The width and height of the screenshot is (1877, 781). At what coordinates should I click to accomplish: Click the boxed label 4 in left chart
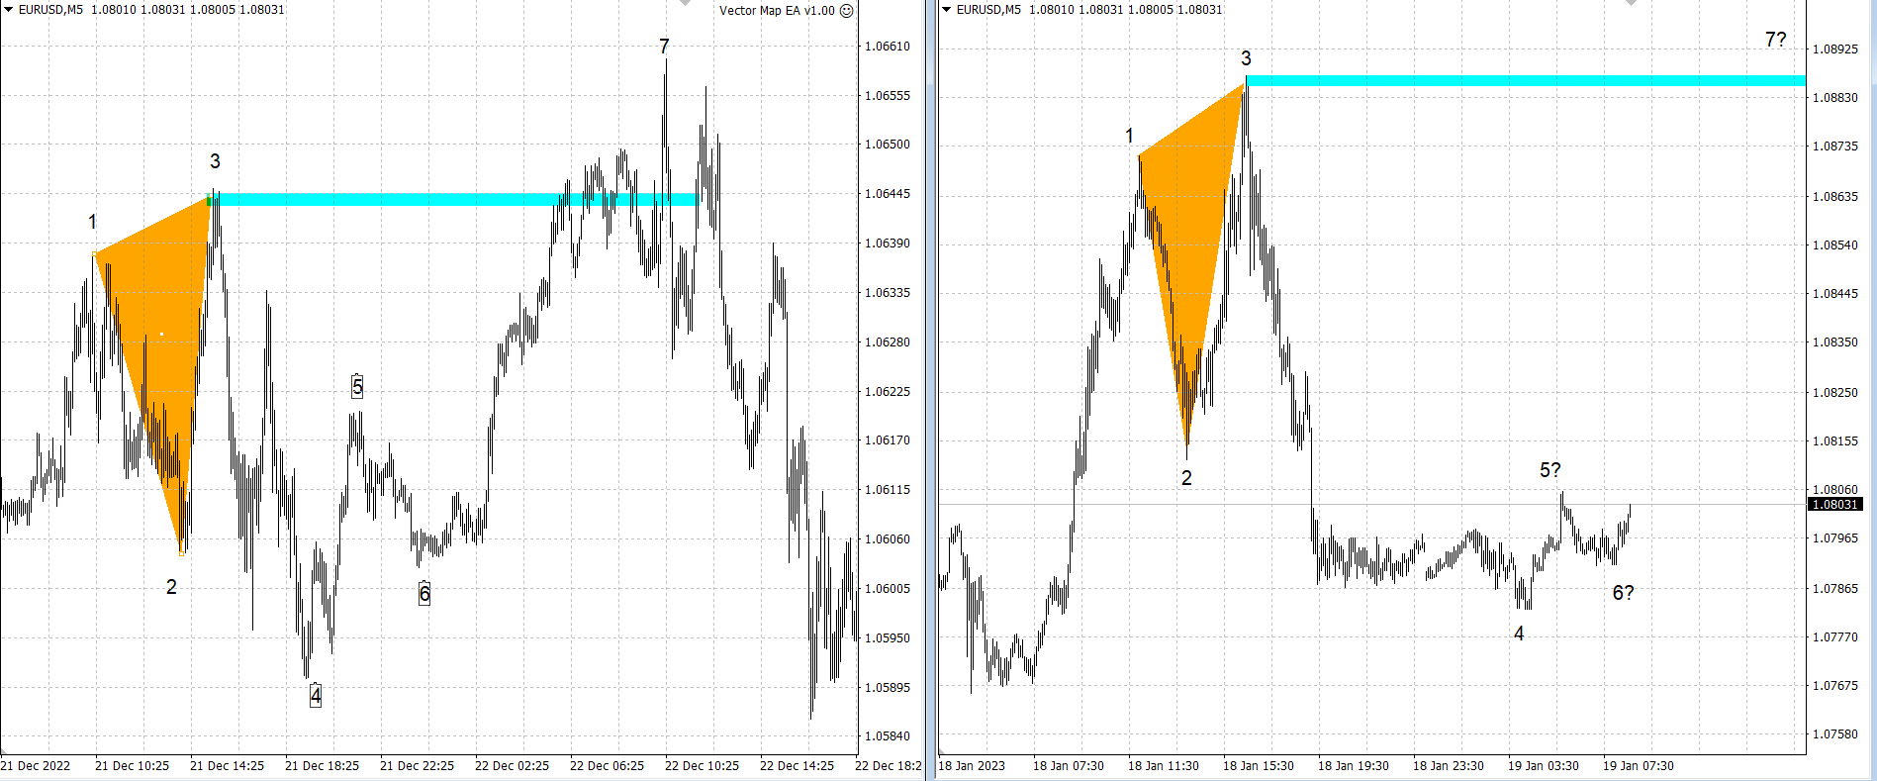pyautogui.click(x=316, y=696)
